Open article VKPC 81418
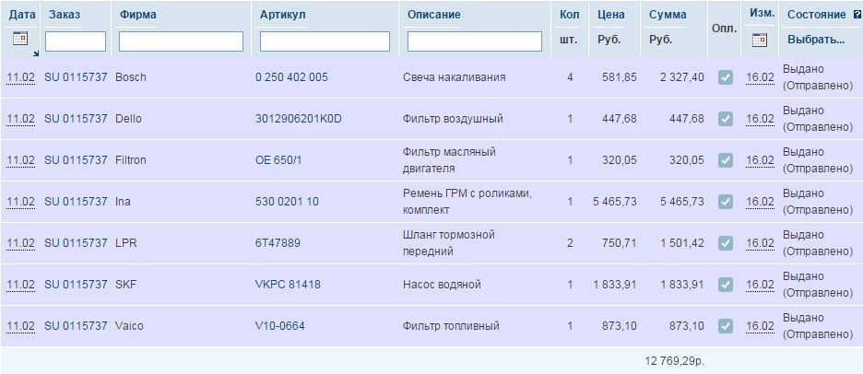This screenshot has width=863, height=374. point(288,285)
